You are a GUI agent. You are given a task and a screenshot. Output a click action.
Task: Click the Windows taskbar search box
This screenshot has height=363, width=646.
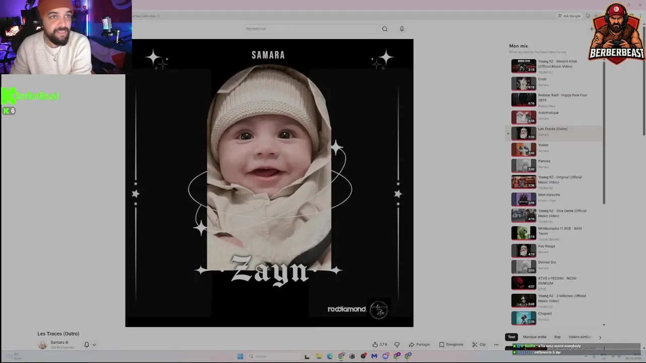(x=273, y=356)
